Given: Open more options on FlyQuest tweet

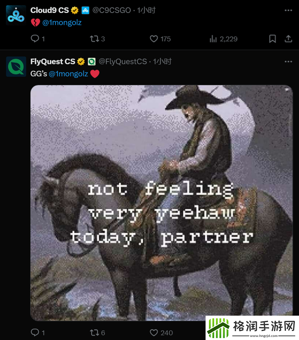Looking at the screenshot, I should (288, 61).
